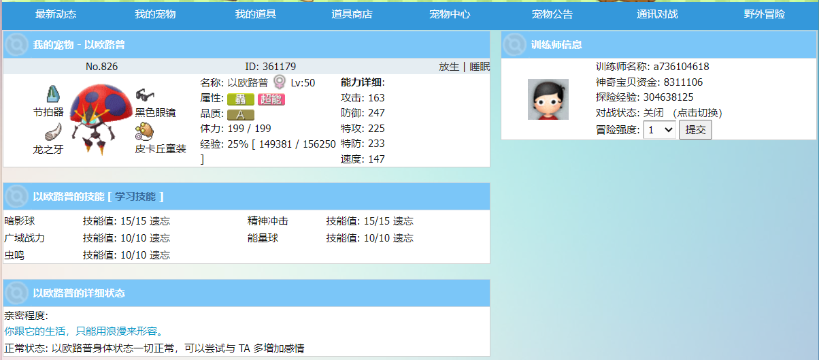Visit the 道具商店 menu tab

[352, 14]
